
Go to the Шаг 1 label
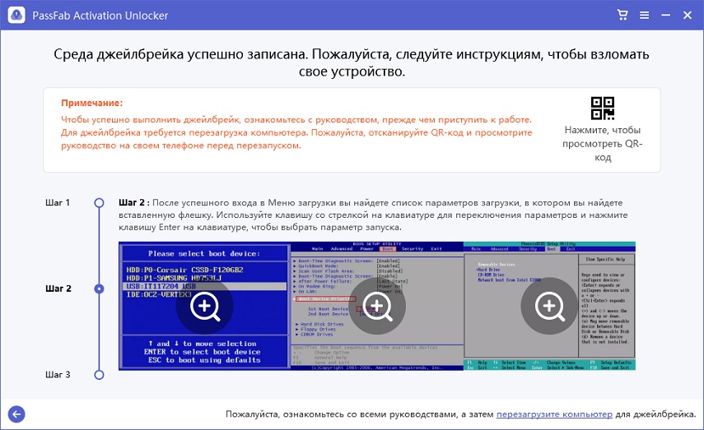(57, 202)
